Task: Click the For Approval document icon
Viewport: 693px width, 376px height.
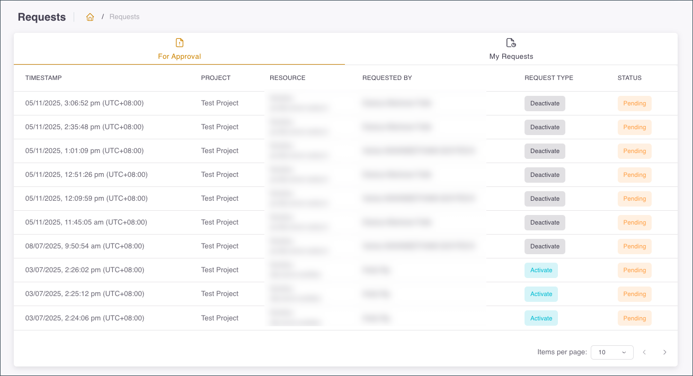Action: 180,43
